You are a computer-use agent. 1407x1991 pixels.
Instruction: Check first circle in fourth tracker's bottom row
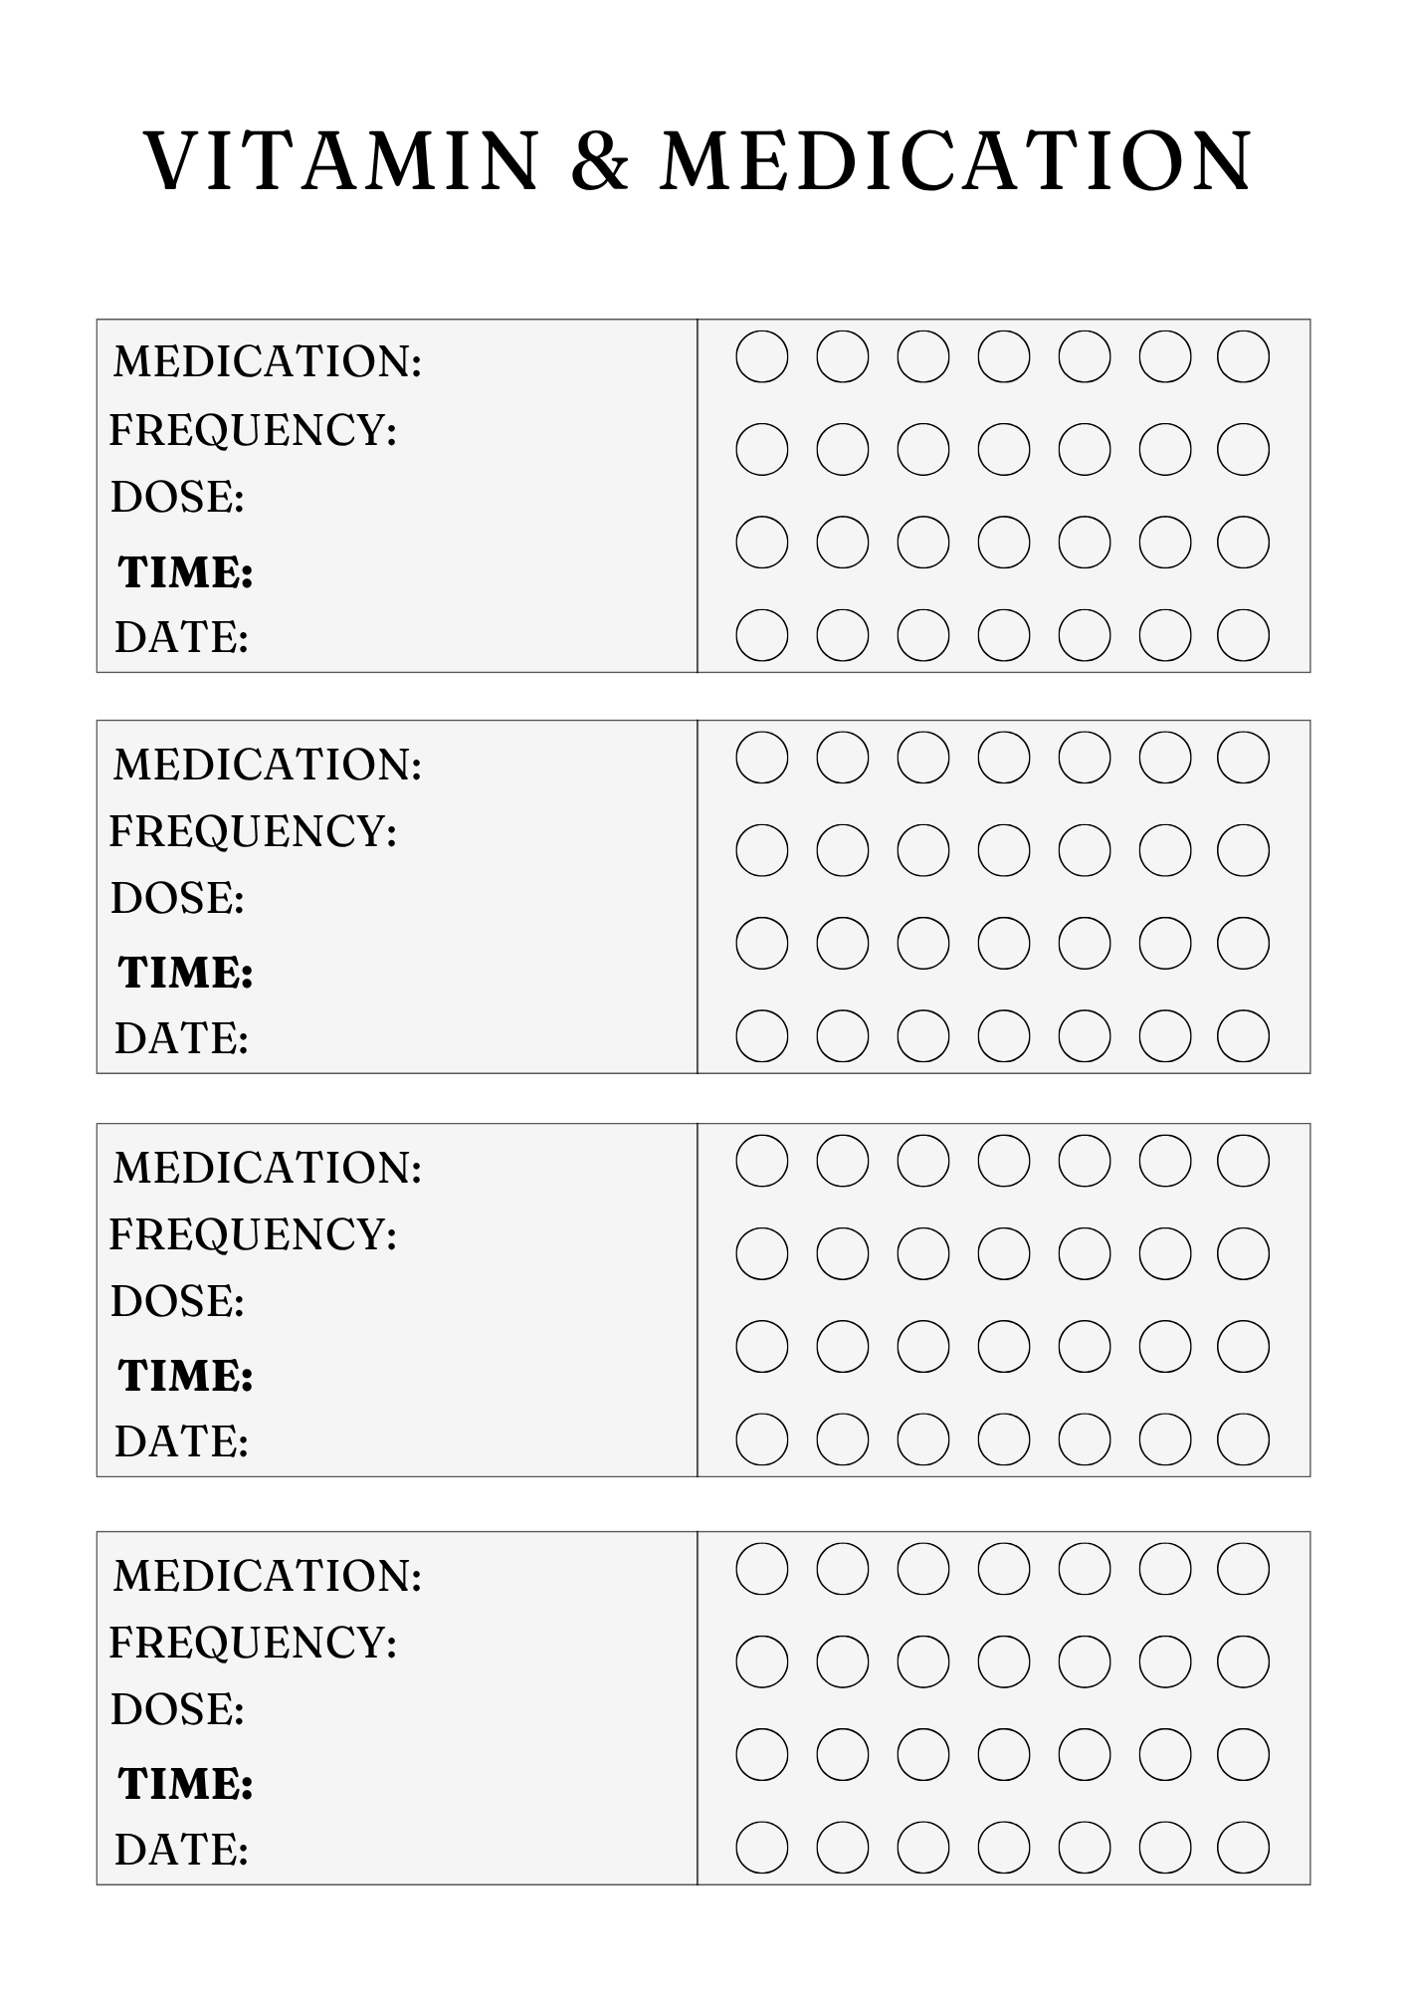tap(762, 1848)
